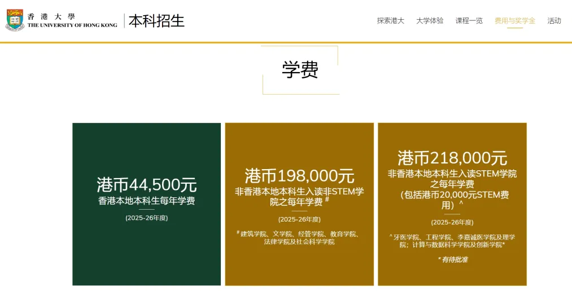Click 非香港本地本科生入读非STEM学院 description
The height and width of the screenshot is (292, 572).
pos(299,197)
